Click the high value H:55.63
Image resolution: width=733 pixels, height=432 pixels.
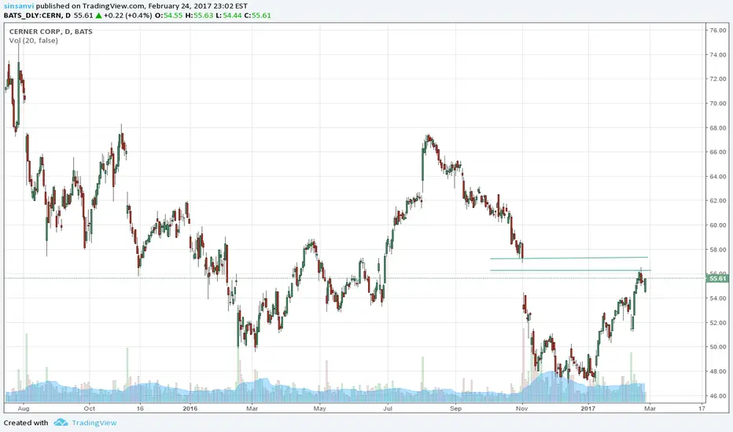pyautogui.click(x=199, y=16)
